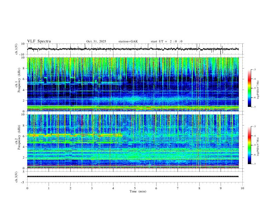273x211 pixels.
Task: Click the "station=GAK" label
Action: coord(128,41)
